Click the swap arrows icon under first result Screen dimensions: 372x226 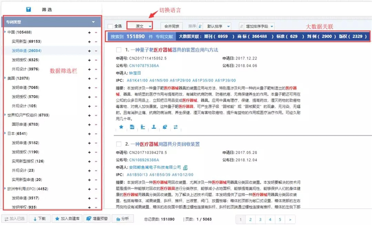coord(176,127)
